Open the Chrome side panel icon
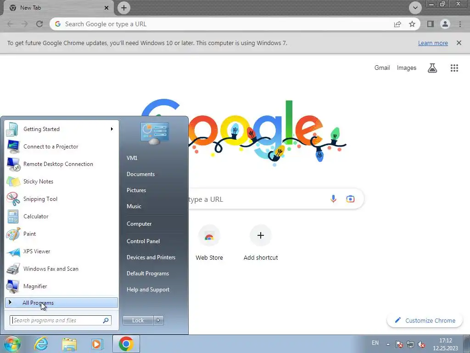 [431, 24]
